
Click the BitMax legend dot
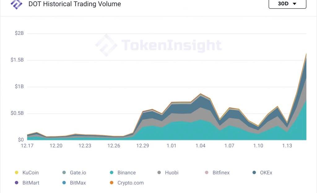(x=64, y=183)
